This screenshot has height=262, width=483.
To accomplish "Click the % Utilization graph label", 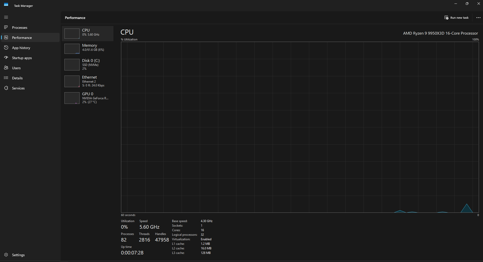I will point(129,39).
